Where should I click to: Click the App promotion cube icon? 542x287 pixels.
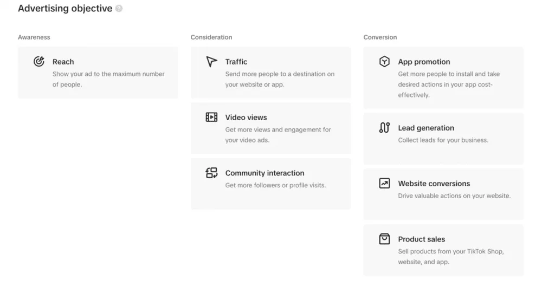tap(384, 62)
